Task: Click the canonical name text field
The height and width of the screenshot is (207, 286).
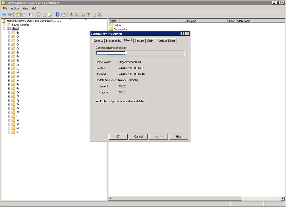Action: pyautogui.click(x=140, y=53)
